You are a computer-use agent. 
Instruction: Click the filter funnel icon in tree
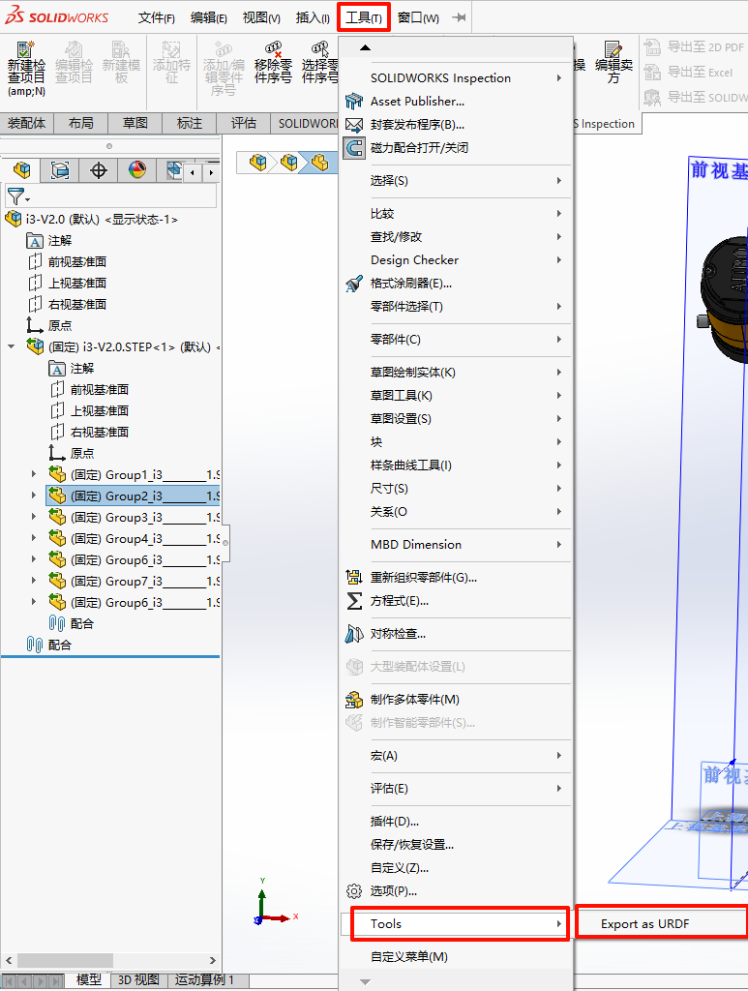pos(16,196)
